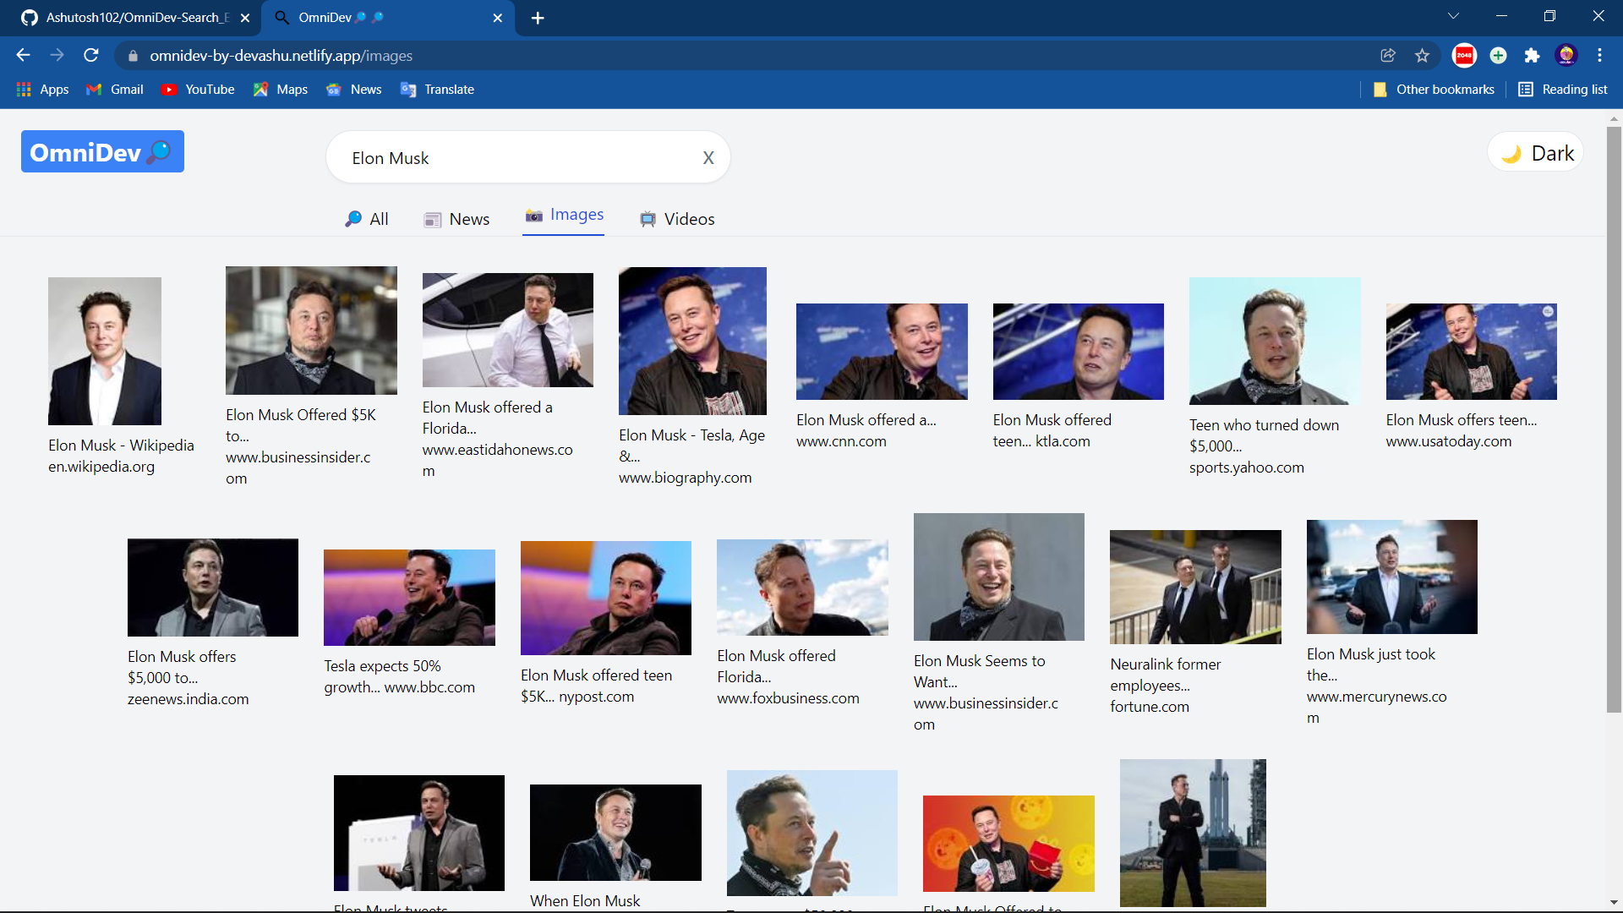The image size is (1623, 913).
Task: Select the All search tab
Action: tap(367, 219)
